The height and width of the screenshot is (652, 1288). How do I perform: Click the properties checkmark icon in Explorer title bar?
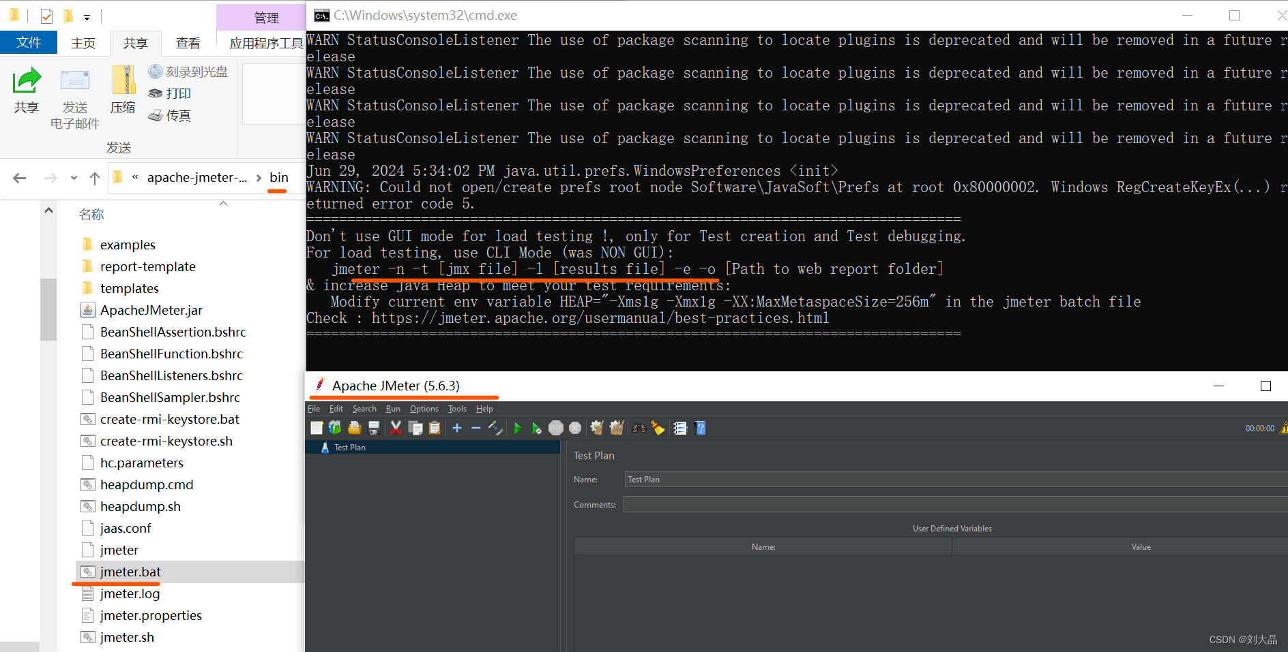click(x=46, y=16)
